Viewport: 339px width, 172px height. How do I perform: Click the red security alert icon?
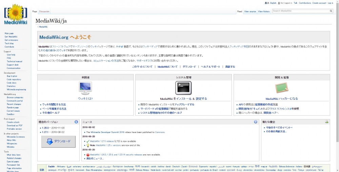click(x=88, y=155)
